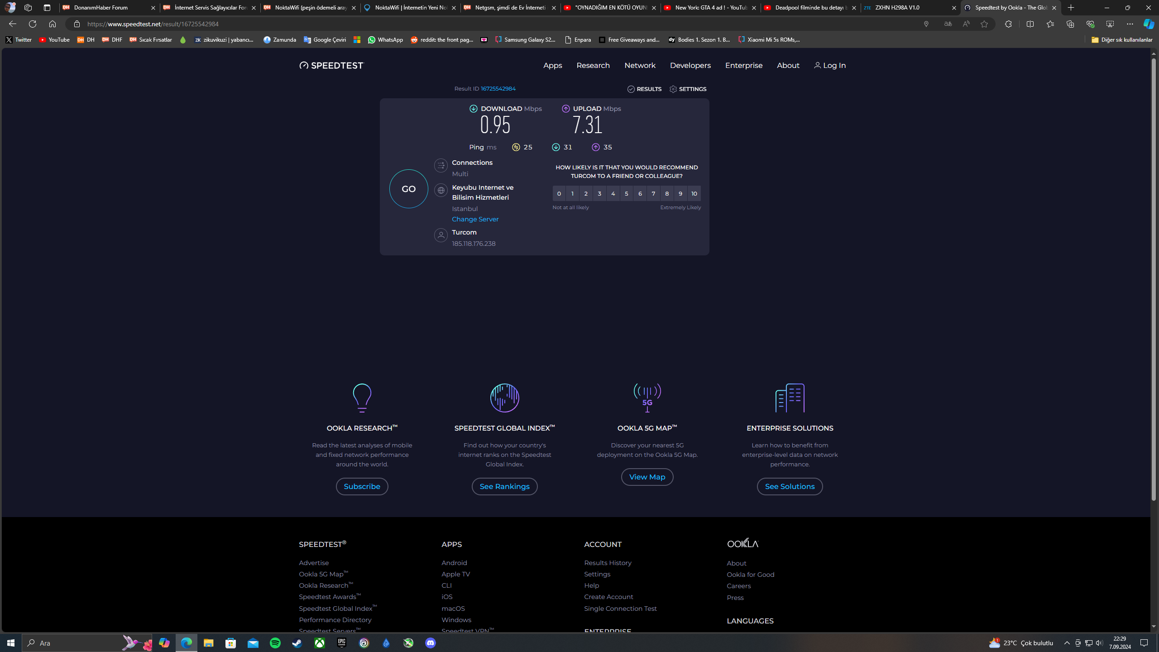Go back with browser back arrow
The width and height of the screenshot is (1159, 652).
point(12,24)
